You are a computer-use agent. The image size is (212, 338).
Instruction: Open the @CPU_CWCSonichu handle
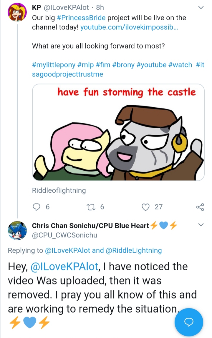point(64,235)
